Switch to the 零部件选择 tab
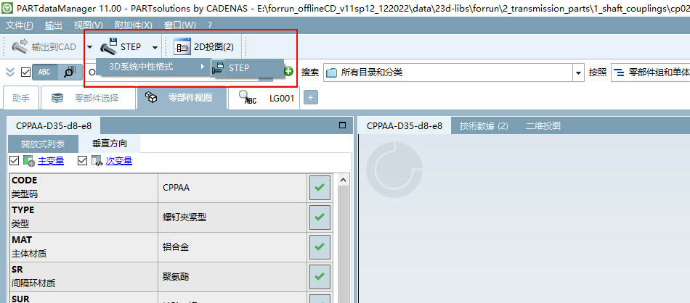690x303 pixels. [88, 97]
